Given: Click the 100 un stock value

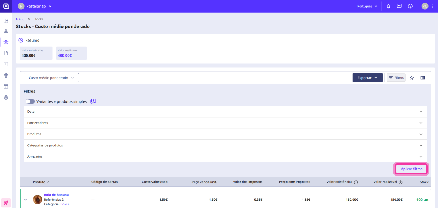Looking at the screenshot, I should pos(422,200).
